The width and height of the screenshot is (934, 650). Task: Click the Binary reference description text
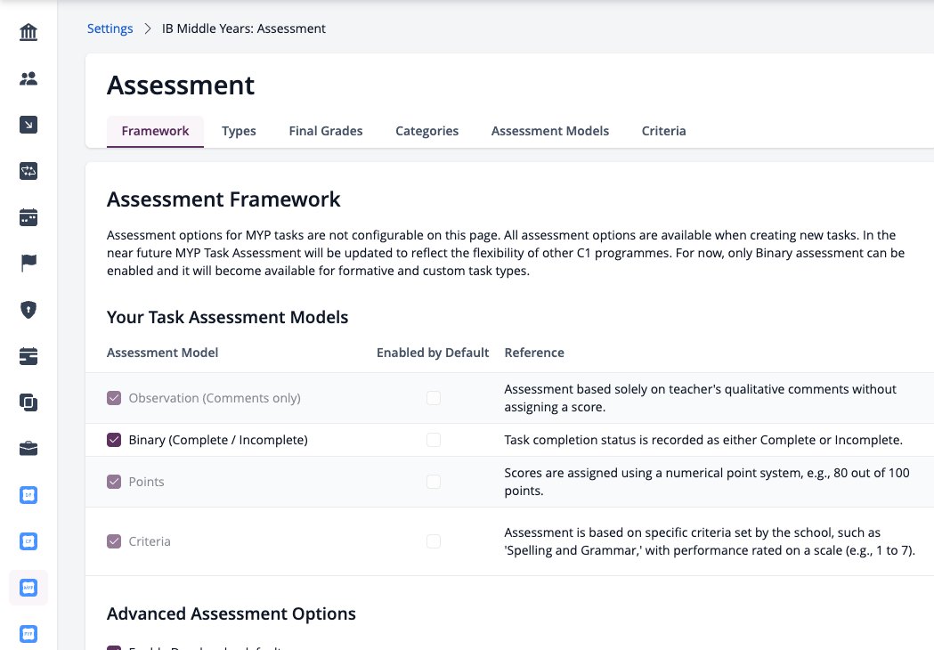click(x=703, y=440)
